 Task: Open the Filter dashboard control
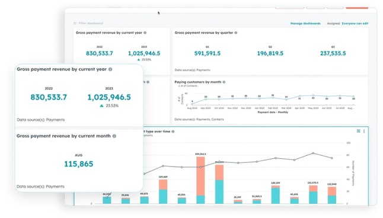[88, 23]
